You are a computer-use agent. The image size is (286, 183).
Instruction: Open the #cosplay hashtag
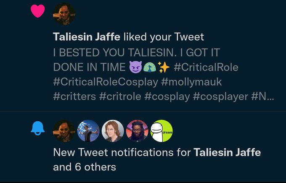click(x=167, y=97)
